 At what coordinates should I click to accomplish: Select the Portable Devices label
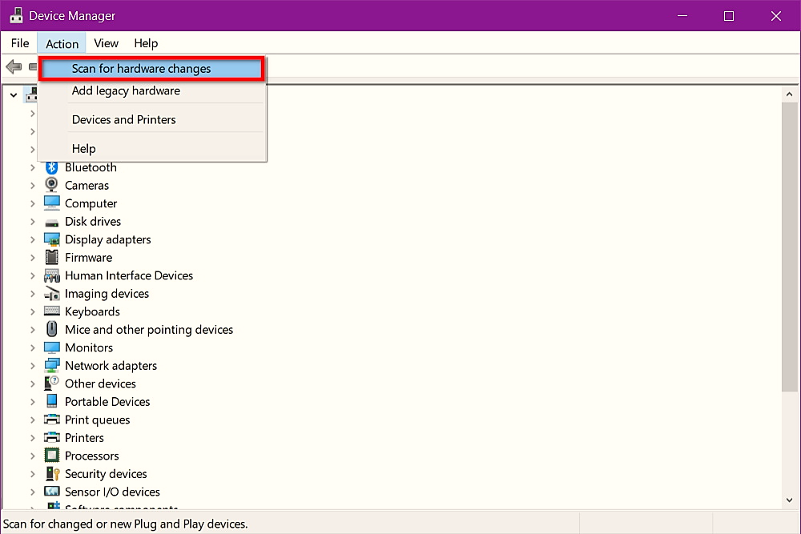pyautogui.click(x=107, y=402)
